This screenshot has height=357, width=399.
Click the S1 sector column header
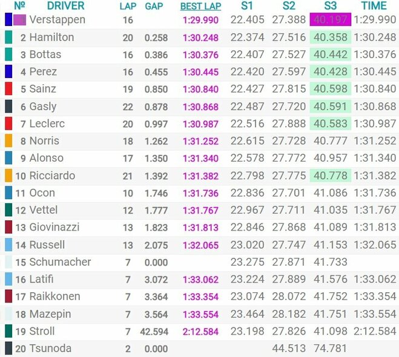tap(248, 6)
